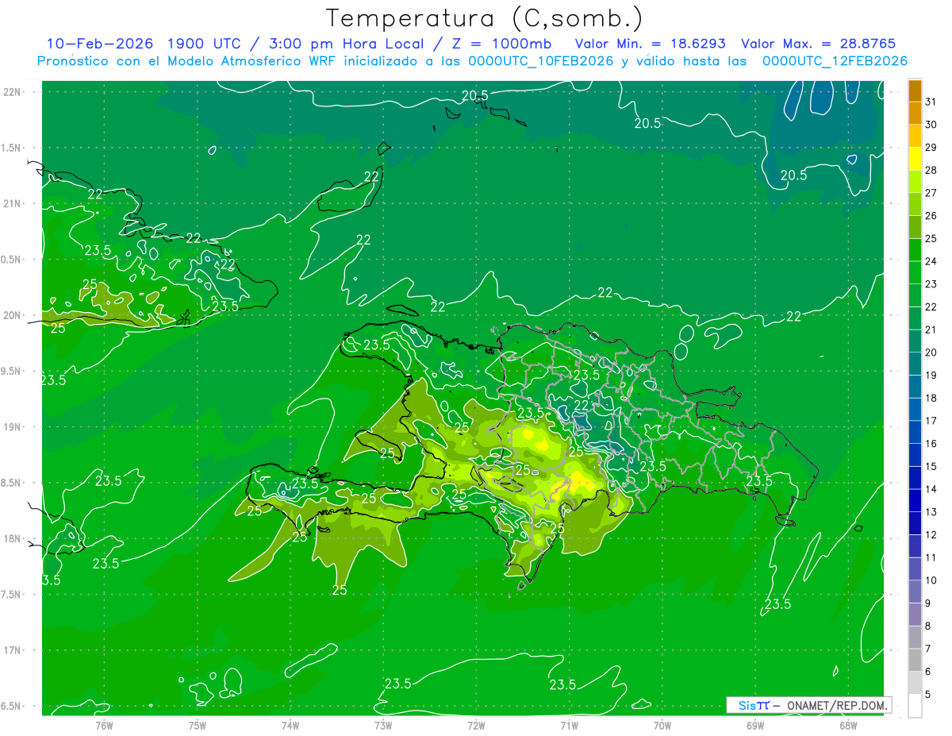Click the "Temperatura (C,somb.)" title
The width and height of the screenshot is (952, 736).
(x=485, y=19)
